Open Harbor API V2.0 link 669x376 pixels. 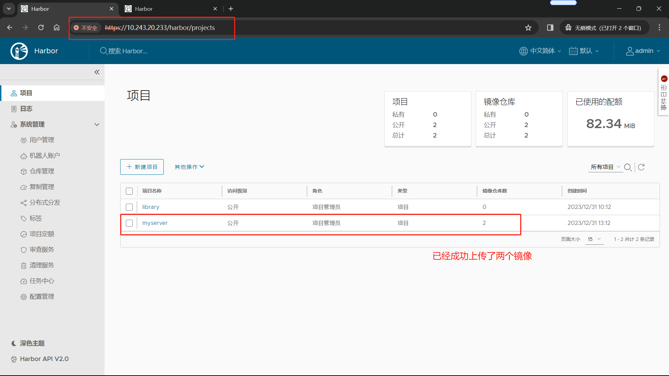click(40, 359)
